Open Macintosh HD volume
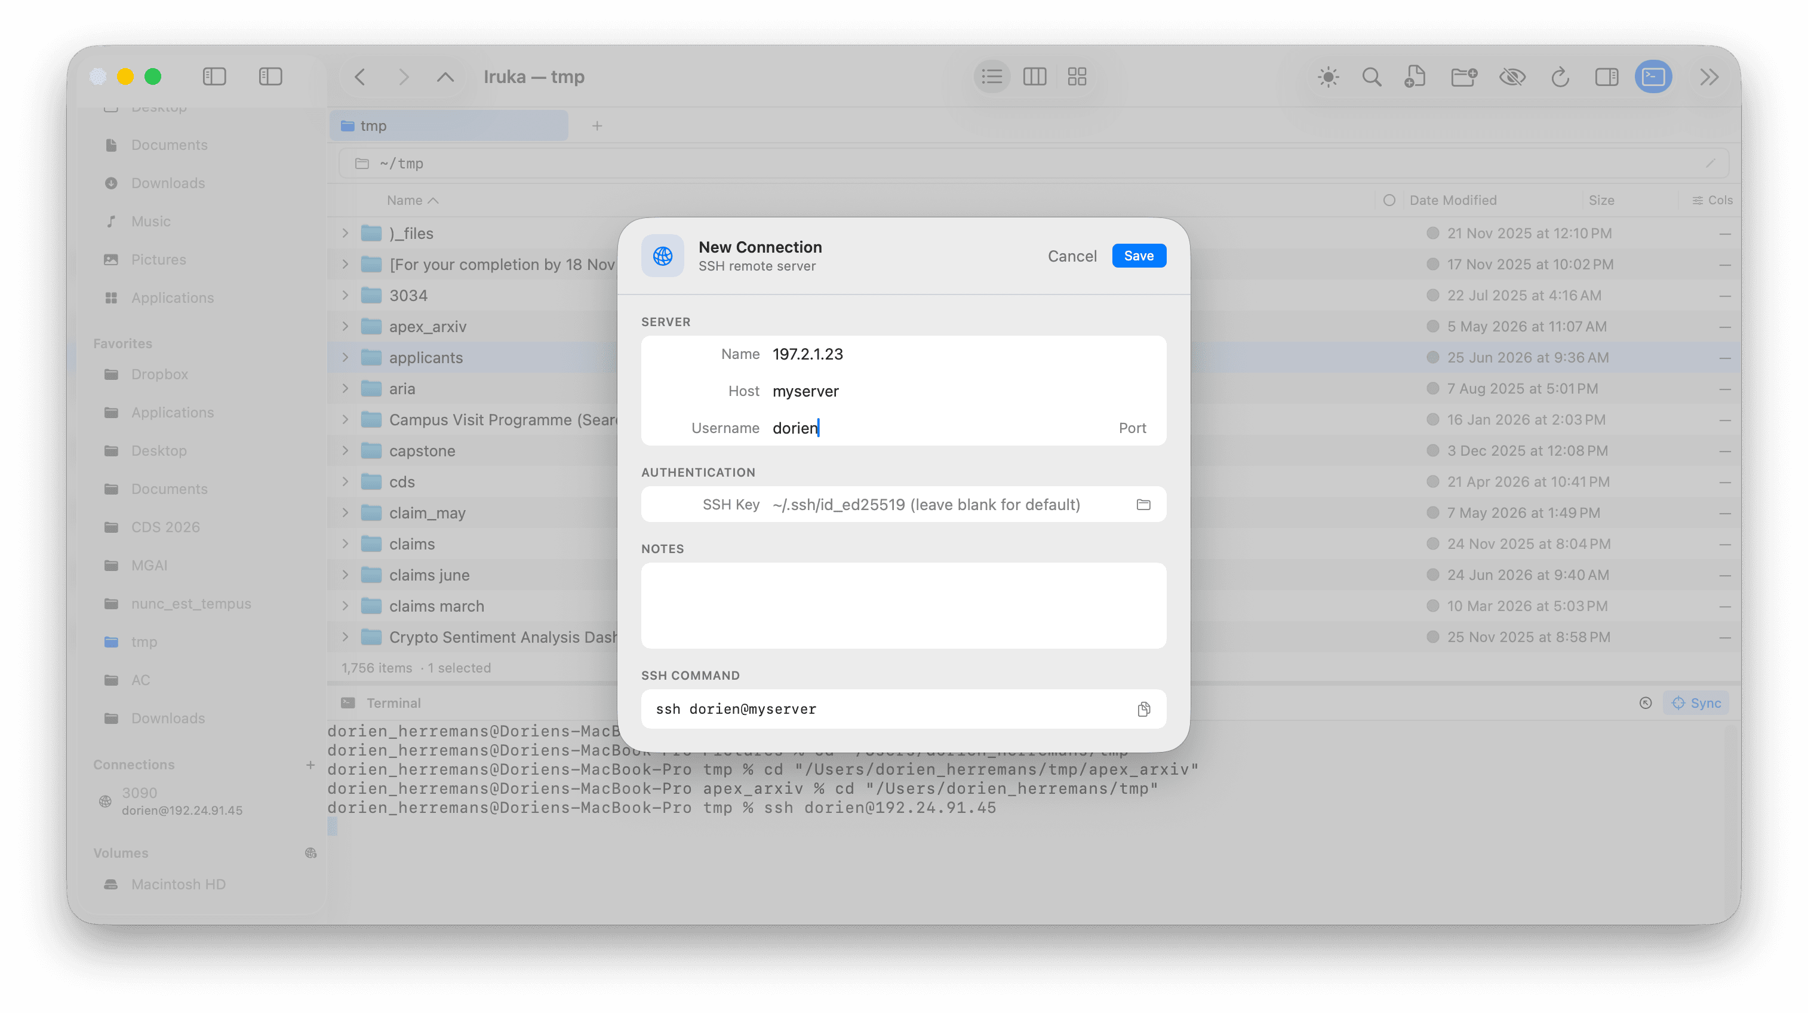 (179, 885)
